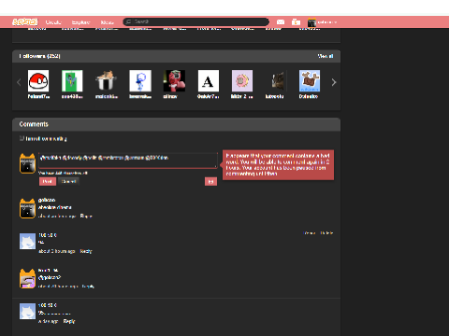Reply to the about 20 hours ago comment
Viewport: 449px width, 336px height.
click(88, 286)
